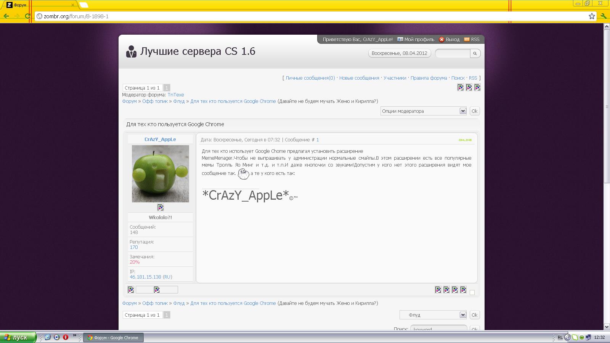Image resolution: width=610 pixels, height=343 pixels.
Task: Click Офф топик in the bottom breadcrumb
Action: 155,303
